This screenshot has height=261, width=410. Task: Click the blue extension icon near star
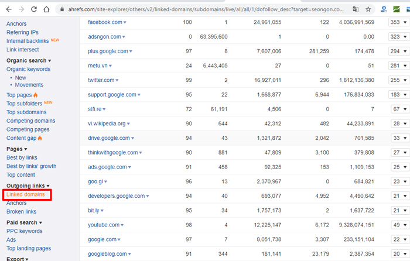[384, 9]
